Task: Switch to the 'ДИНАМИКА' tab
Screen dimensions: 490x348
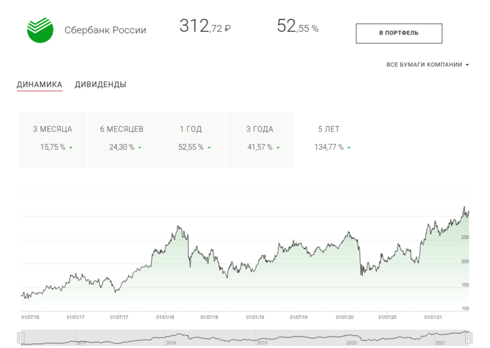Action: coord(39,85)
